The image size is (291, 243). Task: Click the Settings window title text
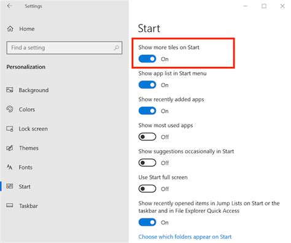[x=33, y=6]
